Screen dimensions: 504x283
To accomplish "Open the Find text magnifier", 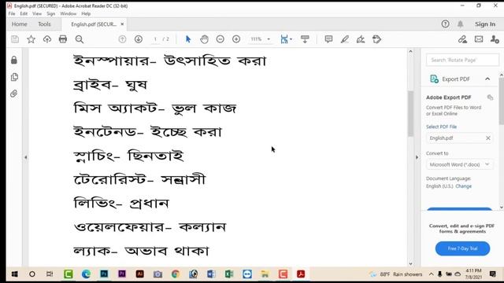I will (x=80, y=39).
